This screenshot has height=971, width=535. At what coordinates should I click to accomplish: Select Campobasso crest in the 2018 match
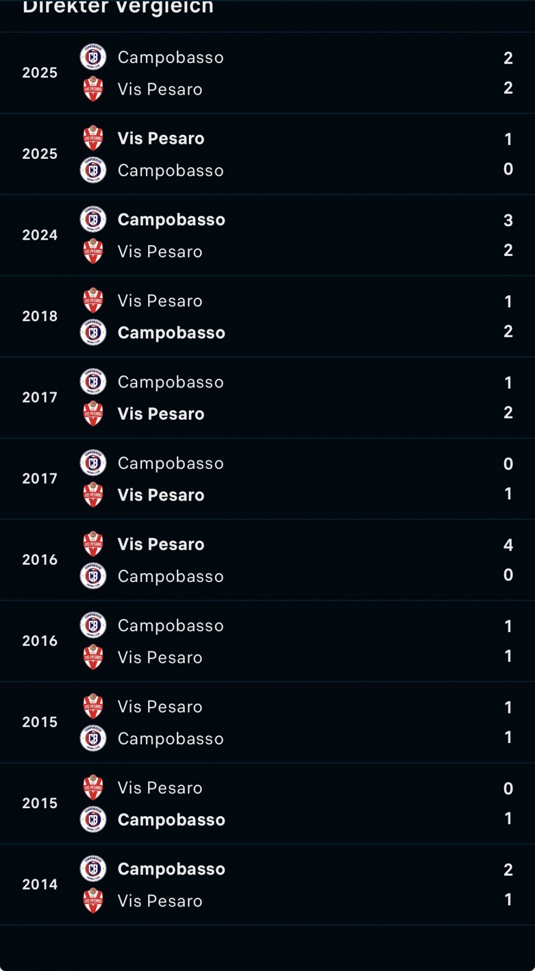[93, 333]
